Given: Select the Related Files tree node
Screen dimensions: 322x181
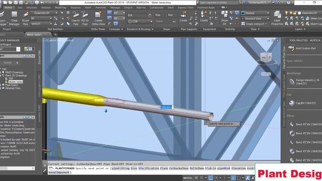Looking at the screenshot, I should tap(13, 88).
